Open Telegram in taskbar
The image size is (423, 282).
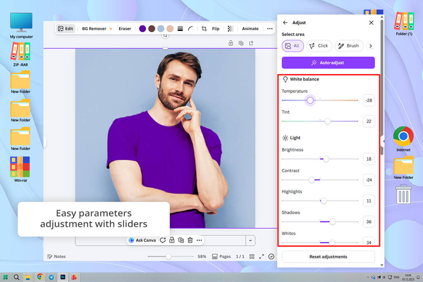(51, 277)
